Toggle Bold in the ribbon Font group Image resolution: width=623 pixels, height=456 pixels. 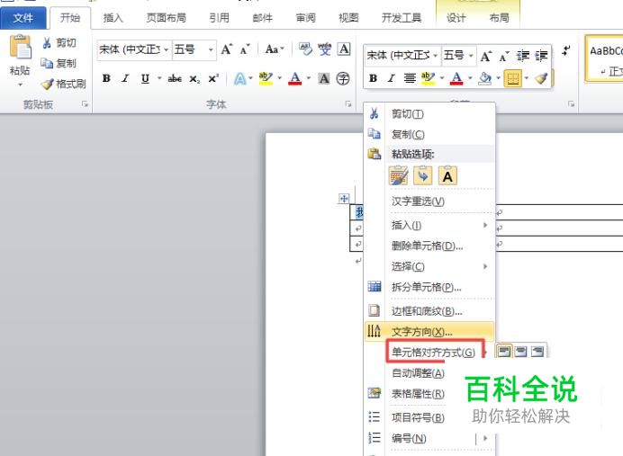(x=106, y=78)
